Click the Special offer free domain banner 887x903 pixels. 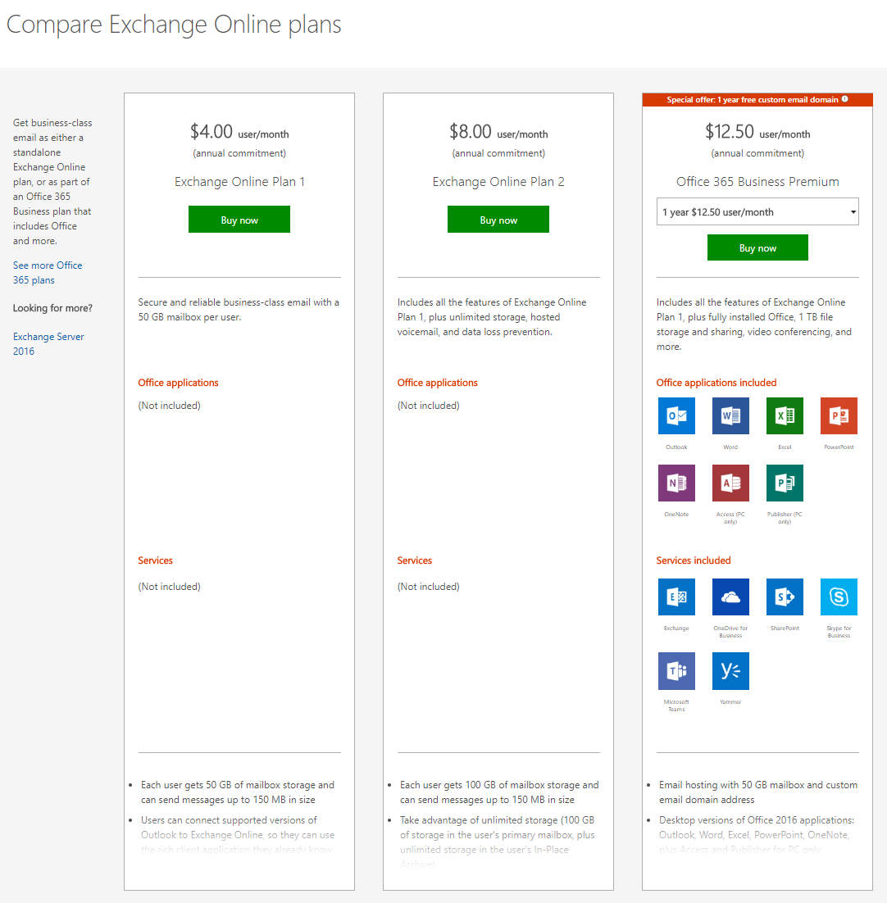pos(757,100)
